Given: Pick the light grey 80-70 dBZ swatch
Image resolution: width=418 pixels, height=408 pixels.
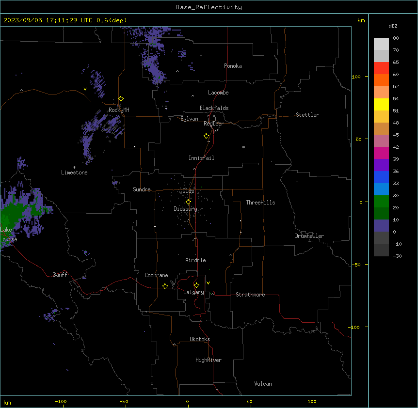Looking at the screenshot, I should click(x=381, y=44).
